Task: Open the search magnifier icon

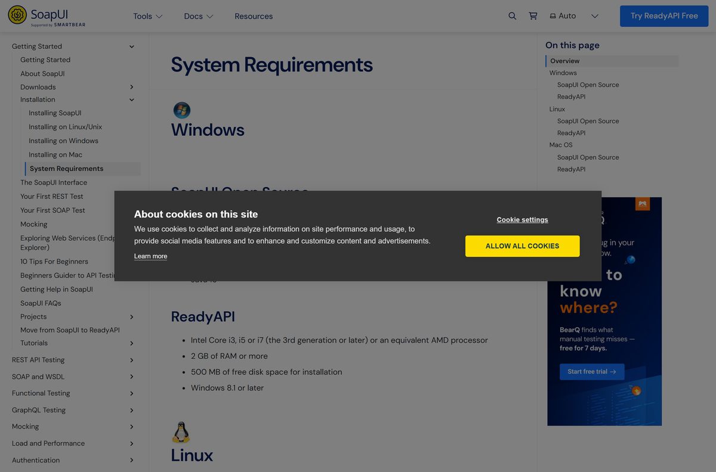Action: (512, 16)
